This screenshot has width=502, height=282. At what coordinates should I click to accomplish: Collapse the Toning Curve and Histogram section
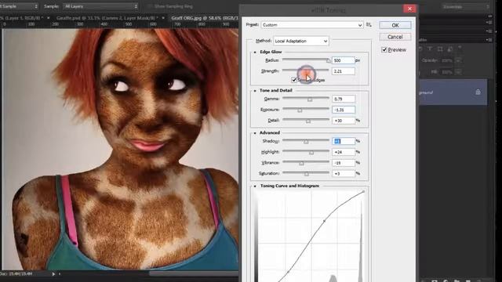(255, 186)
